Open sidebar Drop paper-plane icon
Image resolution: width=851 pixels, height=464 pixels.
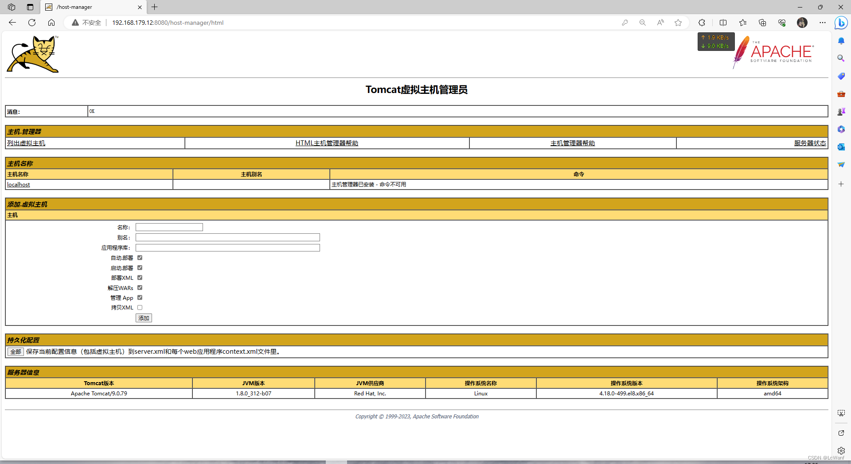(x=841, y=165)
